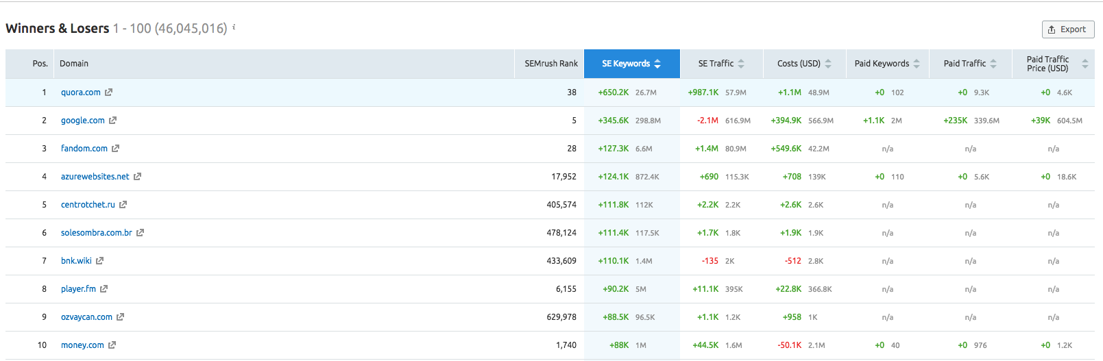Sort by Paid Traffic column header

[969, 64]
